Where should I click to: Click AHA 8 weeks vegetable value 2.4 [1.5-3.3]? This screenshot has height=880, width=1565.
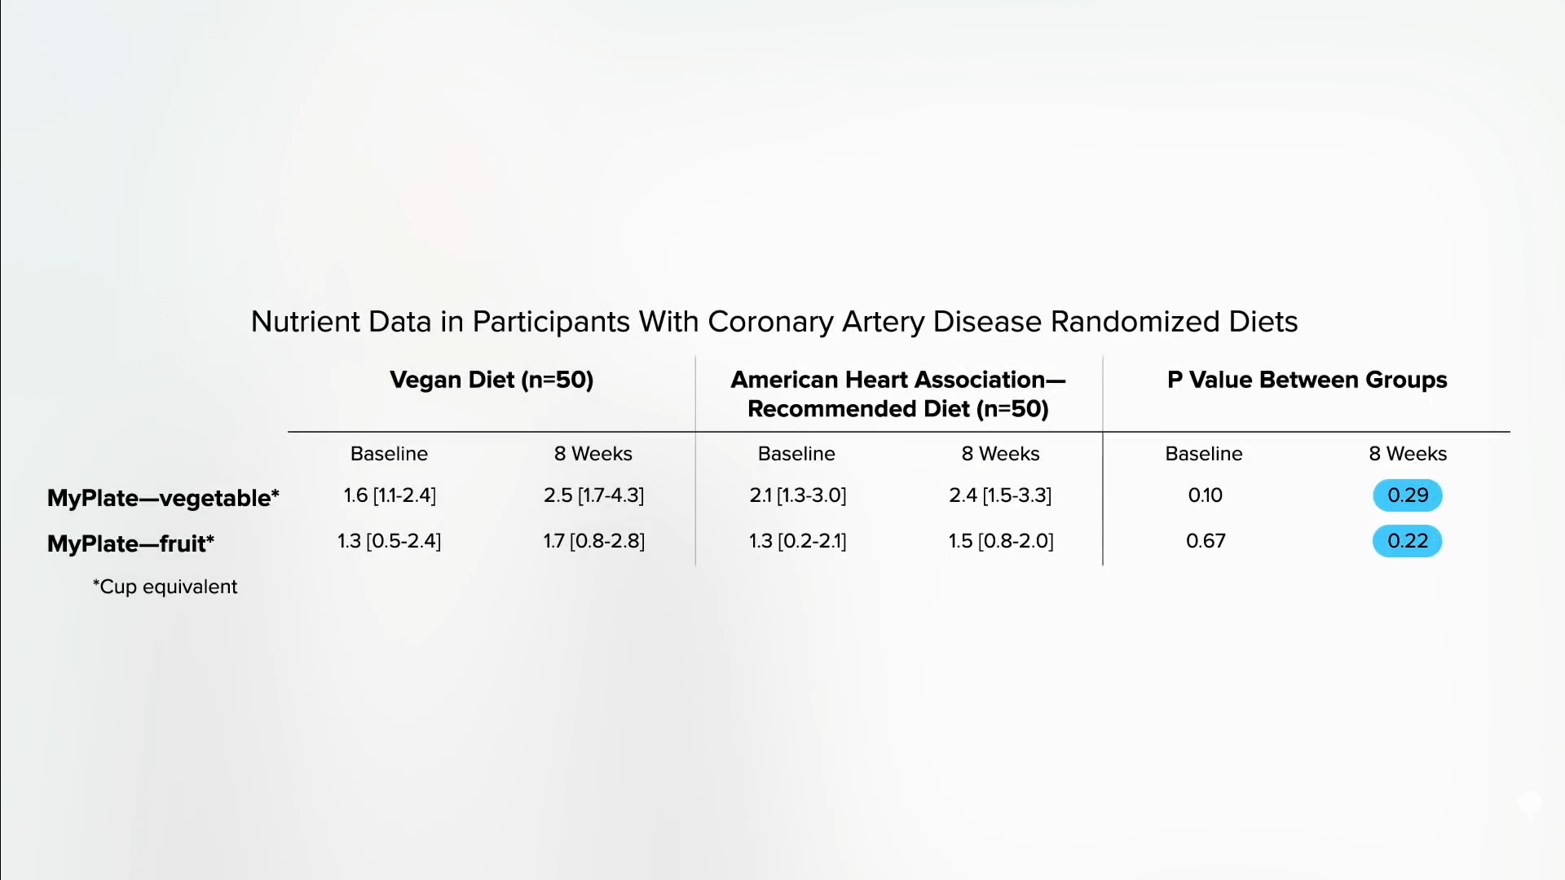click(1000, 495)
